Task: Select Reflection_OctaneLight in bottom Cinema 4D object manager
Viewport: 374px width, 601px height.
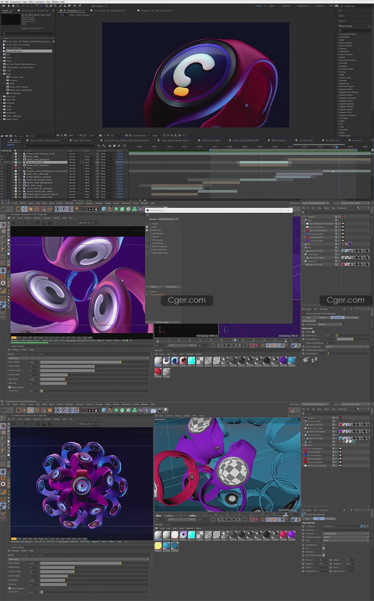Action: point(317,466)
